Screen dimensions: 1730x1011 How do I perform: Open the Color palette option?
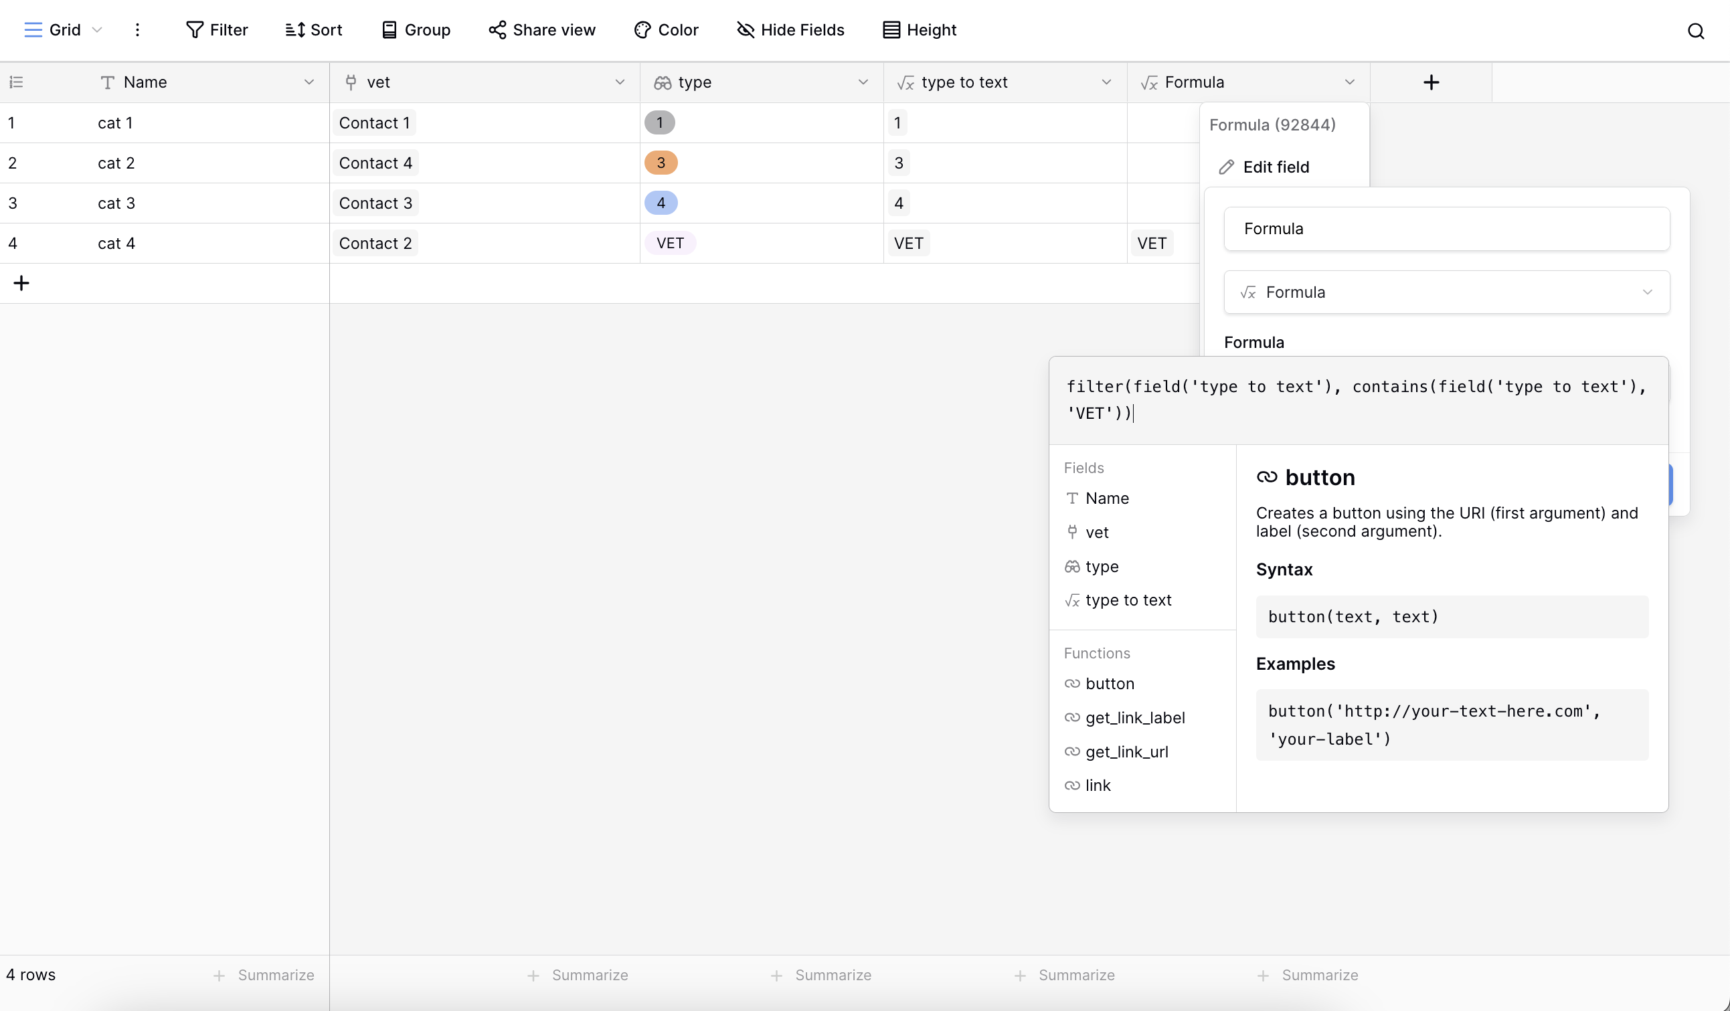(666, 30)
